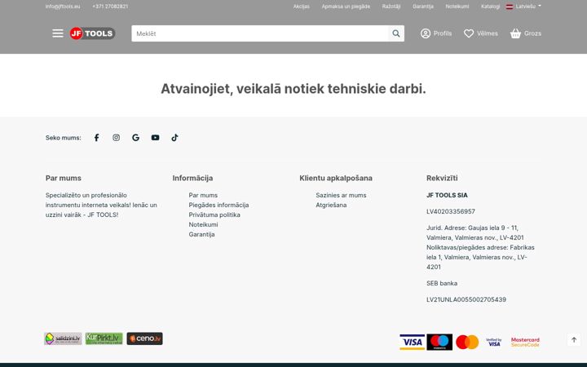The image size is (587, 367).
Task: Click the LV21UNLA0055002705439 account number
Action: pos(466,299)
